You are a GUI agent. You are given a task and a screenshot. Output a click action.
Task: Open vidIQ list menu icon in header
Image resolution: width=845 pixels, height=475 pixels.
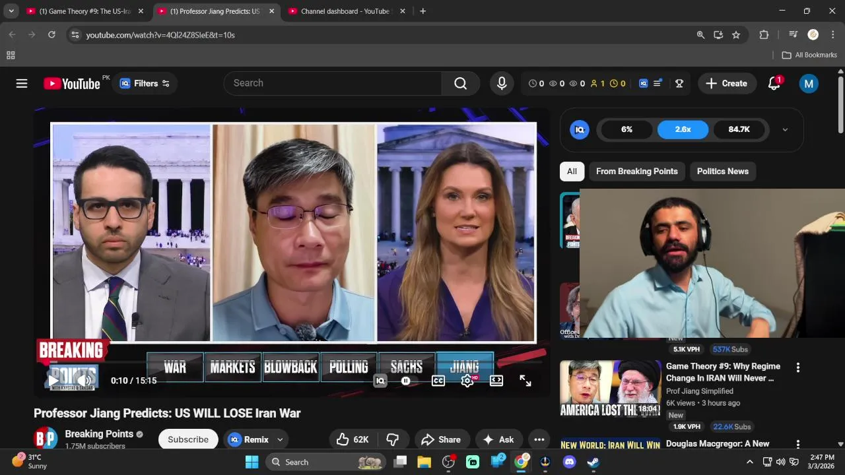[658, 83]
